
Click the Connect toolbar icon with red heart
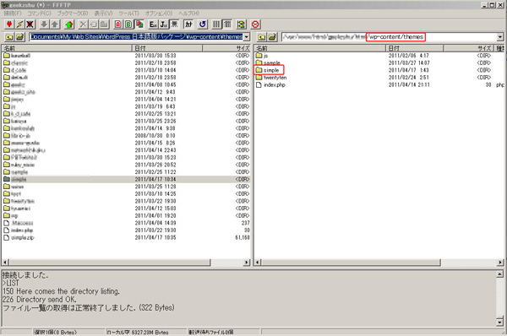pyautogui.click(x=9, y=24)
